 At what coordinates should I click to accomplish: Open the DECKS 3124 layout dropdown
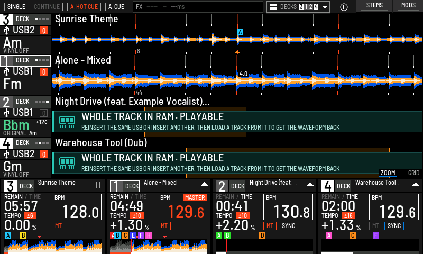(x=298, y=7)
